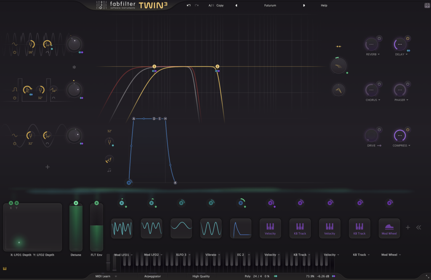This screenshot has height=280, width=431.
Task: Toggle the Reverb effect power button
Action: (x=379, y=38)
